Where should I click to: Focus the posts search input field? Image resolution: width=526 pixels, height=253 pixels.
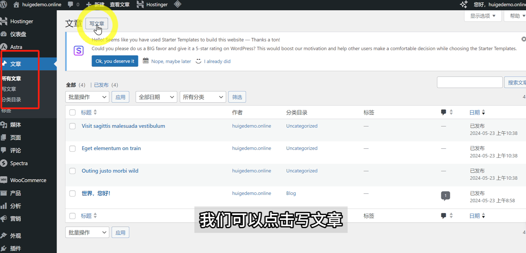tap(470, 82)
